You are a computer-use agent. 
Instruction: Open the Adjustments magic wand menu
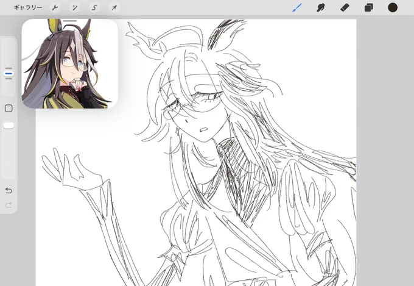pos(75,7)
